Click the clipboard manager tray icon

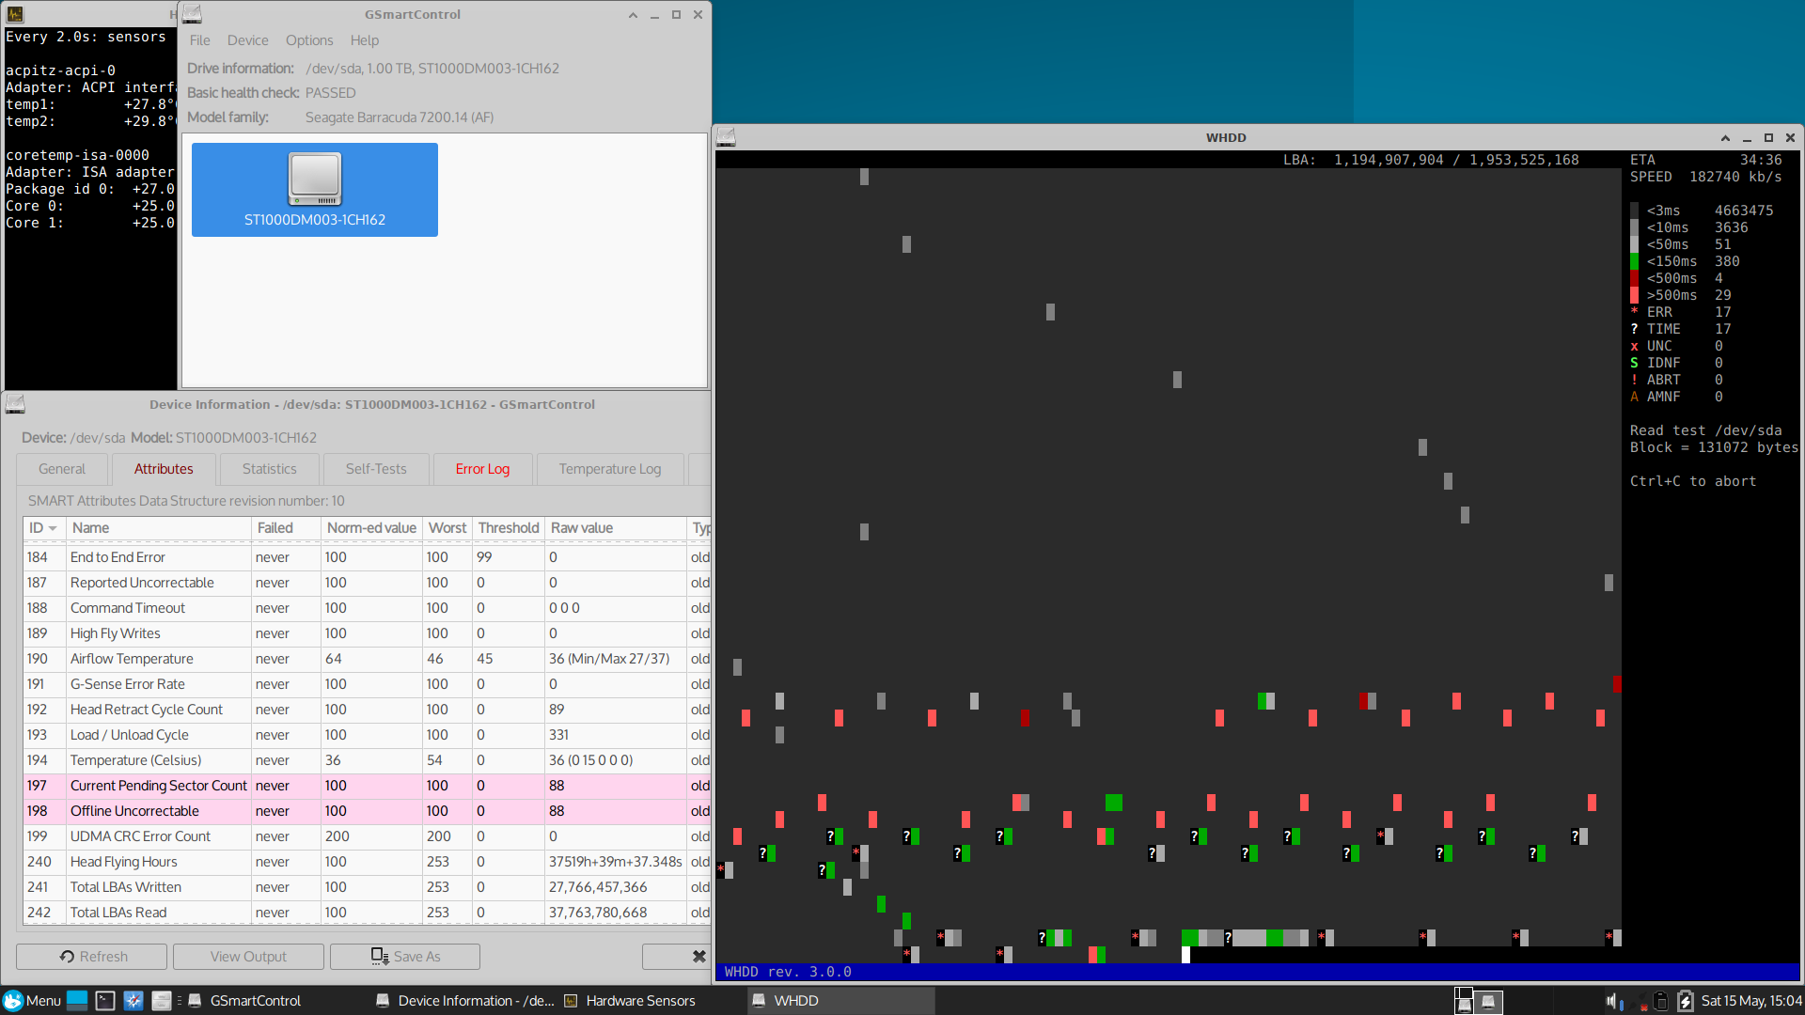point(1660,1001)
